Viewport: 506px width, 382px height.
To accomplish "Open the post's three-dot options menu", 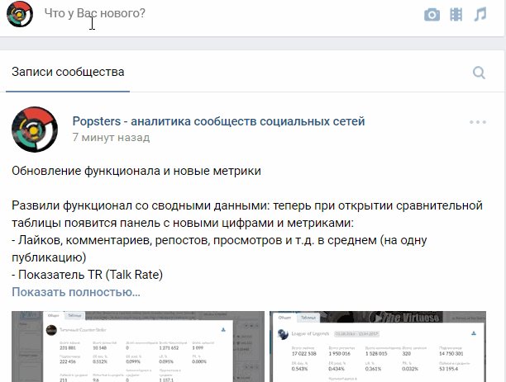I will click(x=478, y=122).
